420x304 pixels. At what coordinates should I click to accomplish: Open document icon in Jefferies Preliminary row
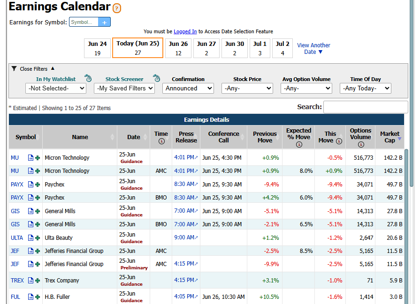[x=31, y=264]
